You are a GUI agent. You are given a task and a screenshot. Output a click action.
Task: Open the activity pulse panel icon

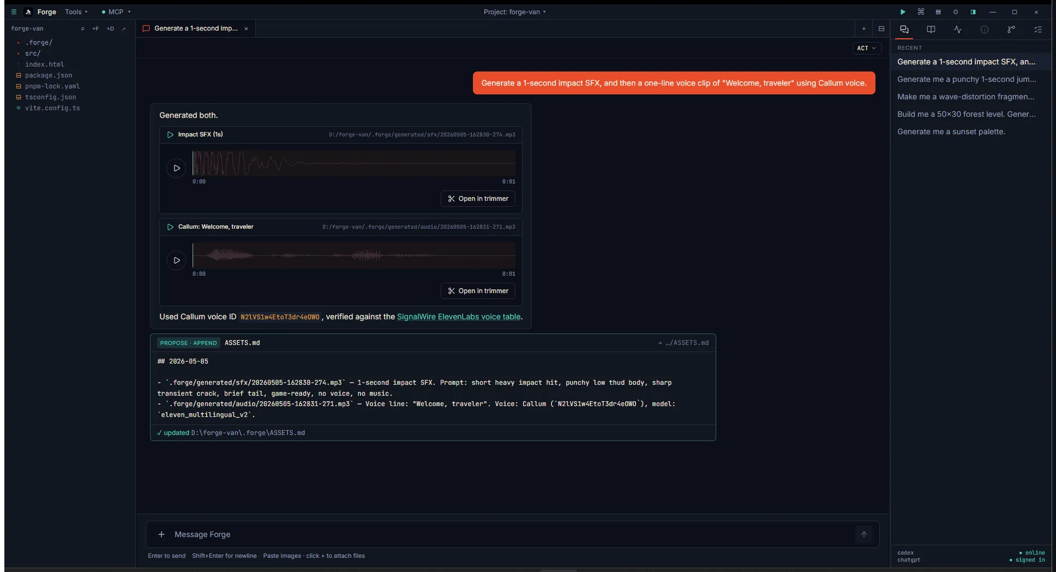[958, 29]
